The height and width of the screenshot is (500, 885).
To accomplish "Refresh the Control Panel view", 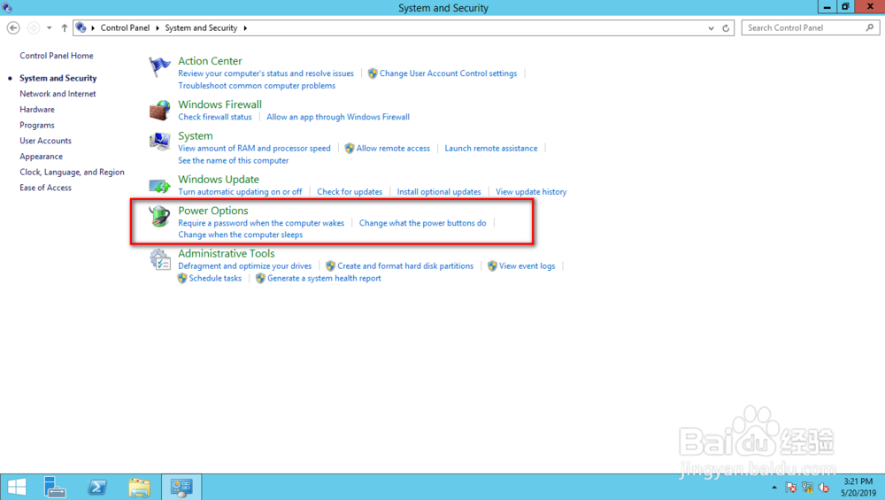I will coord(726,27).
